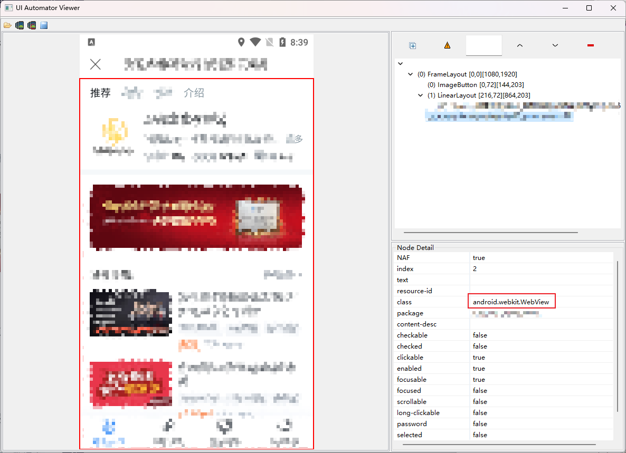Maximize the UI Automator Viewer window

[x=589, y=8]
